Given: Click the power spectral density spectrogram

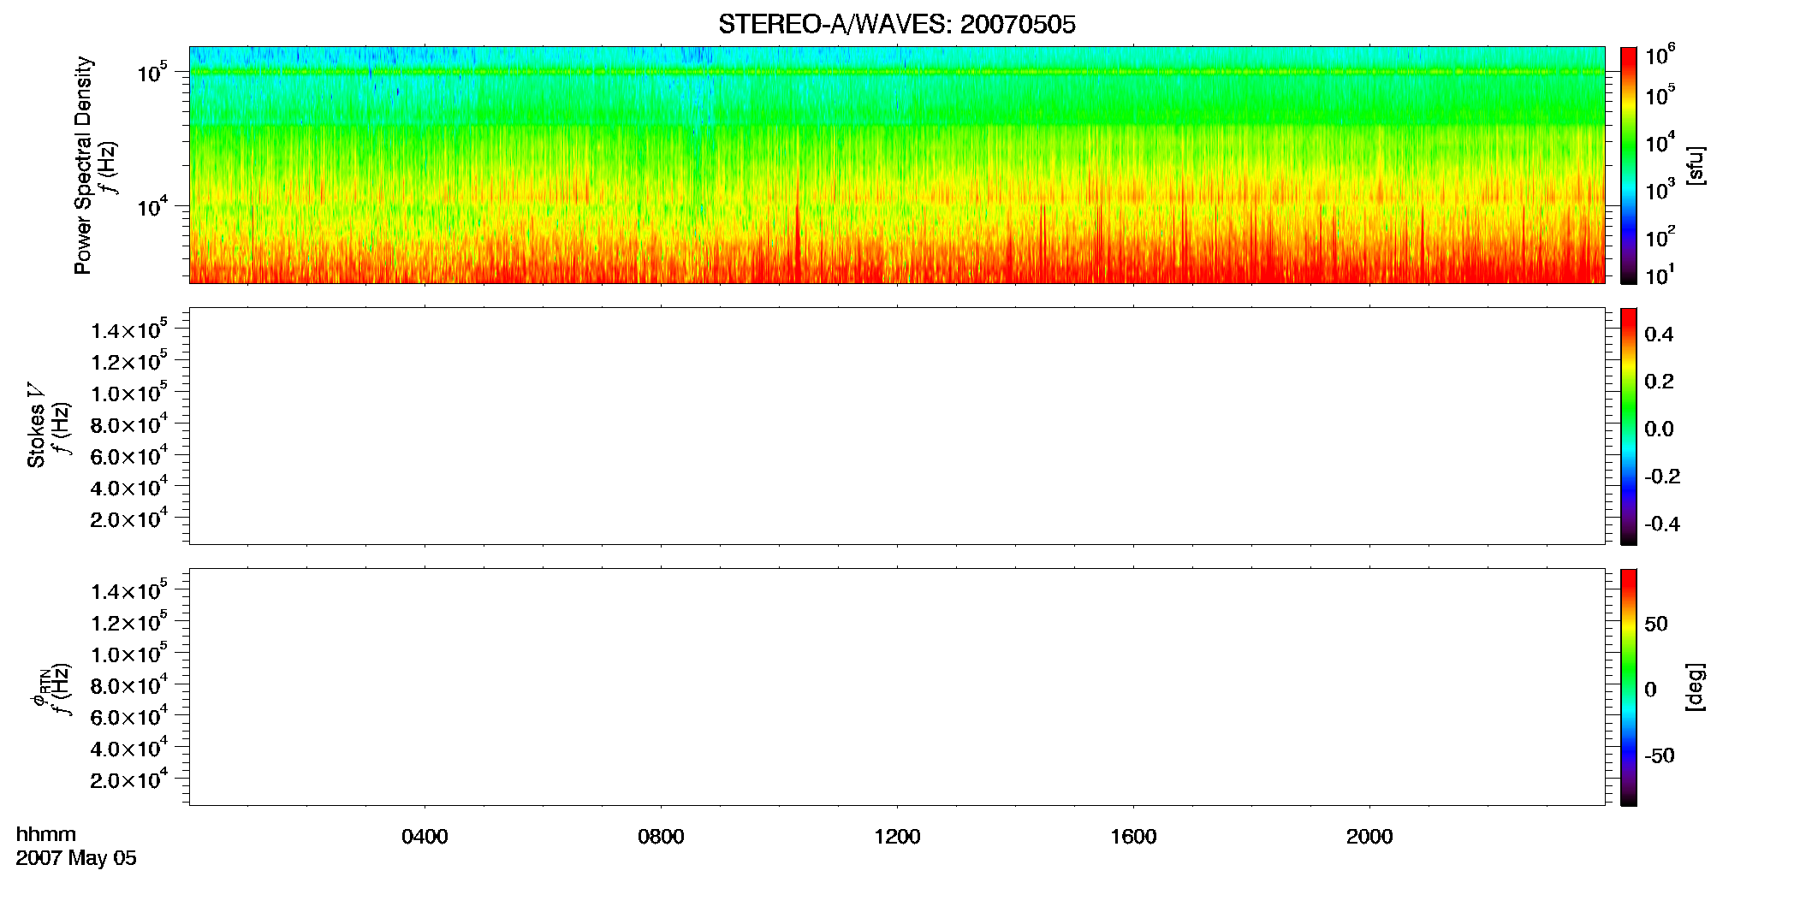Looking at the screenshot, I should coord(897,165).
